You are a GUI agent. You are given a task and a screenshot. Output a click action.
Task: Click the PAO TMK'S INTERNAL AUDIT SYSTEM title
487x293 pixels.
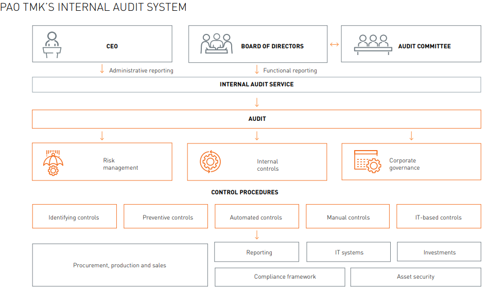[x=93, y=7]
